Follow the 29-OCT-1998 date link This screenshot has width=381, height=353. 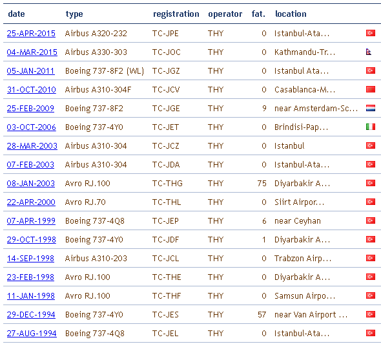pos(32,239)
